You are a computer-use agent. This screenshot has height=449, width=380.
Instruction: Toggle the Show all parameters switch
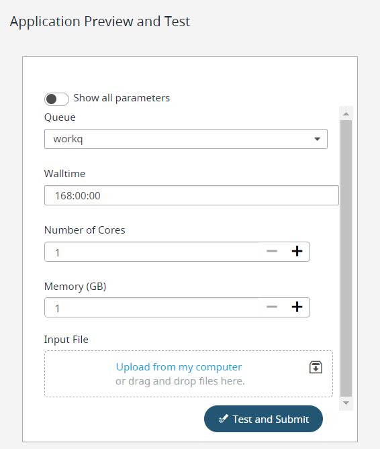click(56, 99)
